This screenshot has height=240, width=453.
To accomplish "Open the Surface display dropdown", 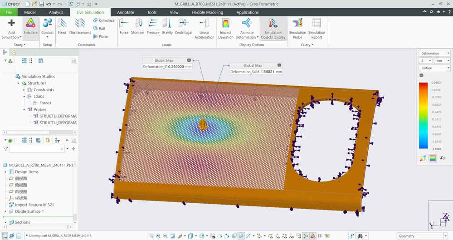I will pyautogui.click(x=434, y=68).
